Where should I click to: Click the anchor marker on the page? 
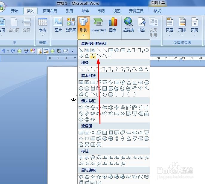(x=74, y=99)
